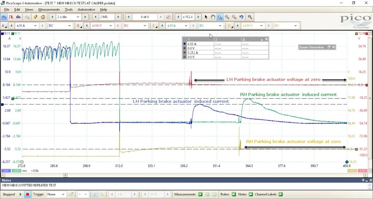Click the undo zoom icon
This screenshot has width=373, height=199.
click(x=242, y=17)
